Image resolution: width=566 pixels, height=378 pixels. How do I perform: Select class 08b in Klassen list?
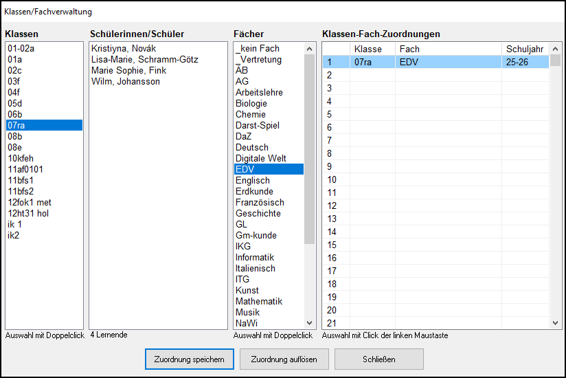pos(15,136)
